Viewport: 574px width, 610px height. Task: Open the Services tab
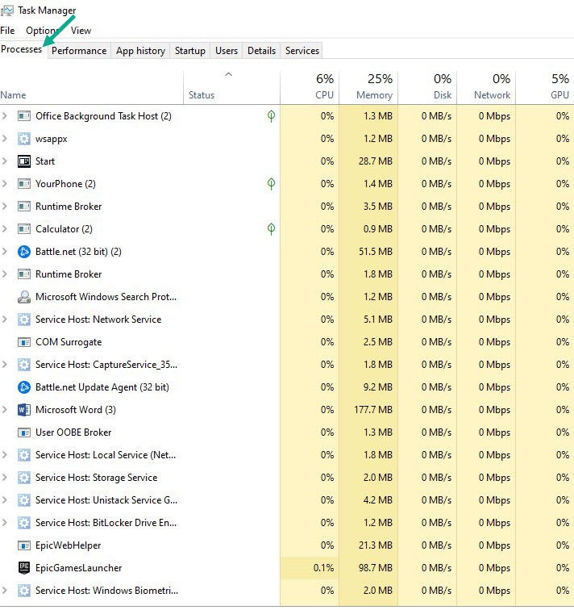coord(302,51)
